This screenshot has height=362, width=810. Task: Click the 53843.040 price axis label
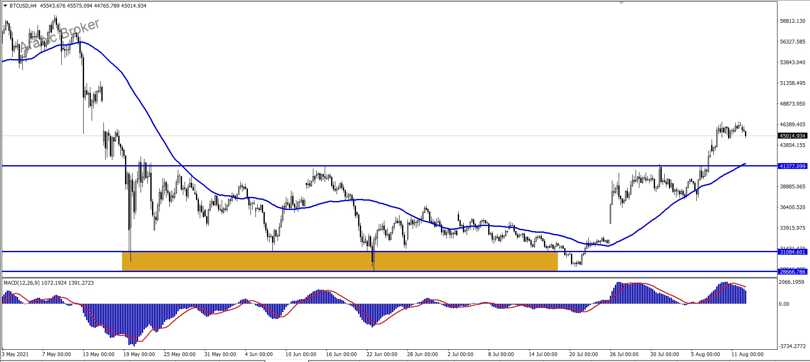(x=792, y=63)
